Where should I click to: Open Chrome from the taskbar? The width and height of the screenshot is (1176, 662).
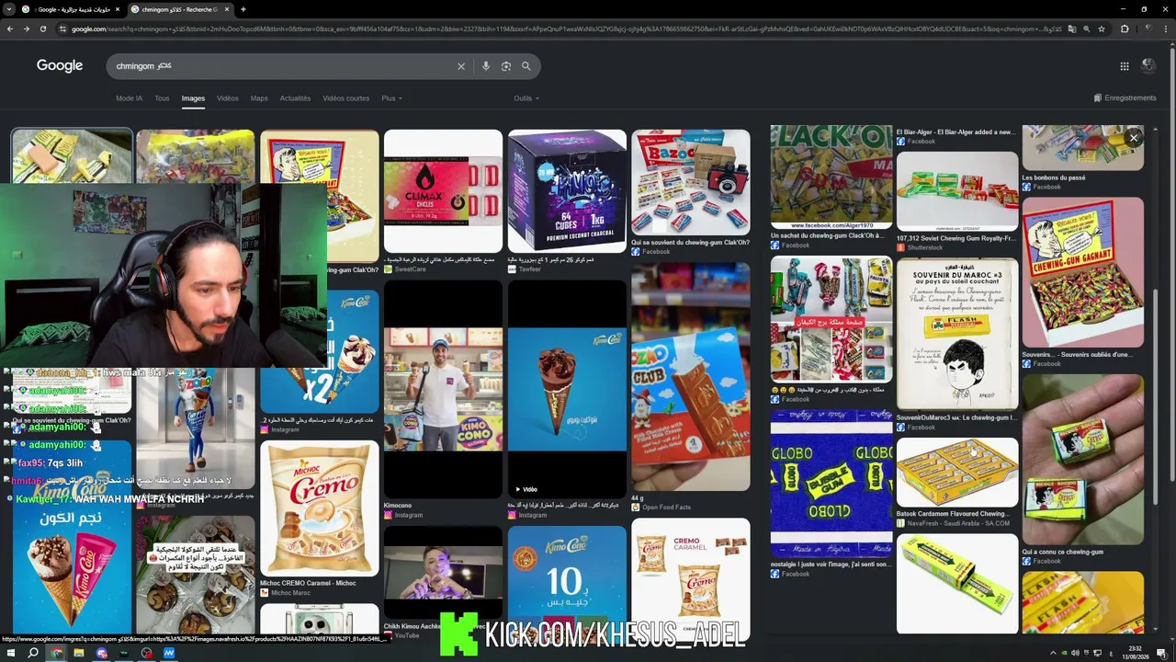pos(56,653)
